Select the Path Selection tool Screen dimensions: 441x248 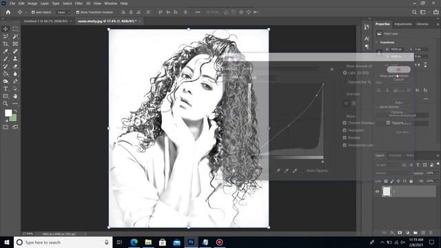pos(15,89)
